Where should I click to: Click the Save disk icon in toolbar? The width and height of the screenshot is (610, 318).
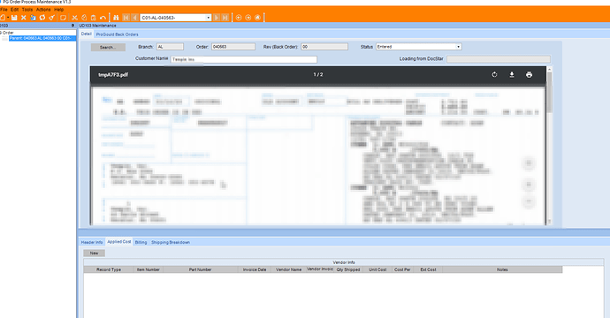14,18
